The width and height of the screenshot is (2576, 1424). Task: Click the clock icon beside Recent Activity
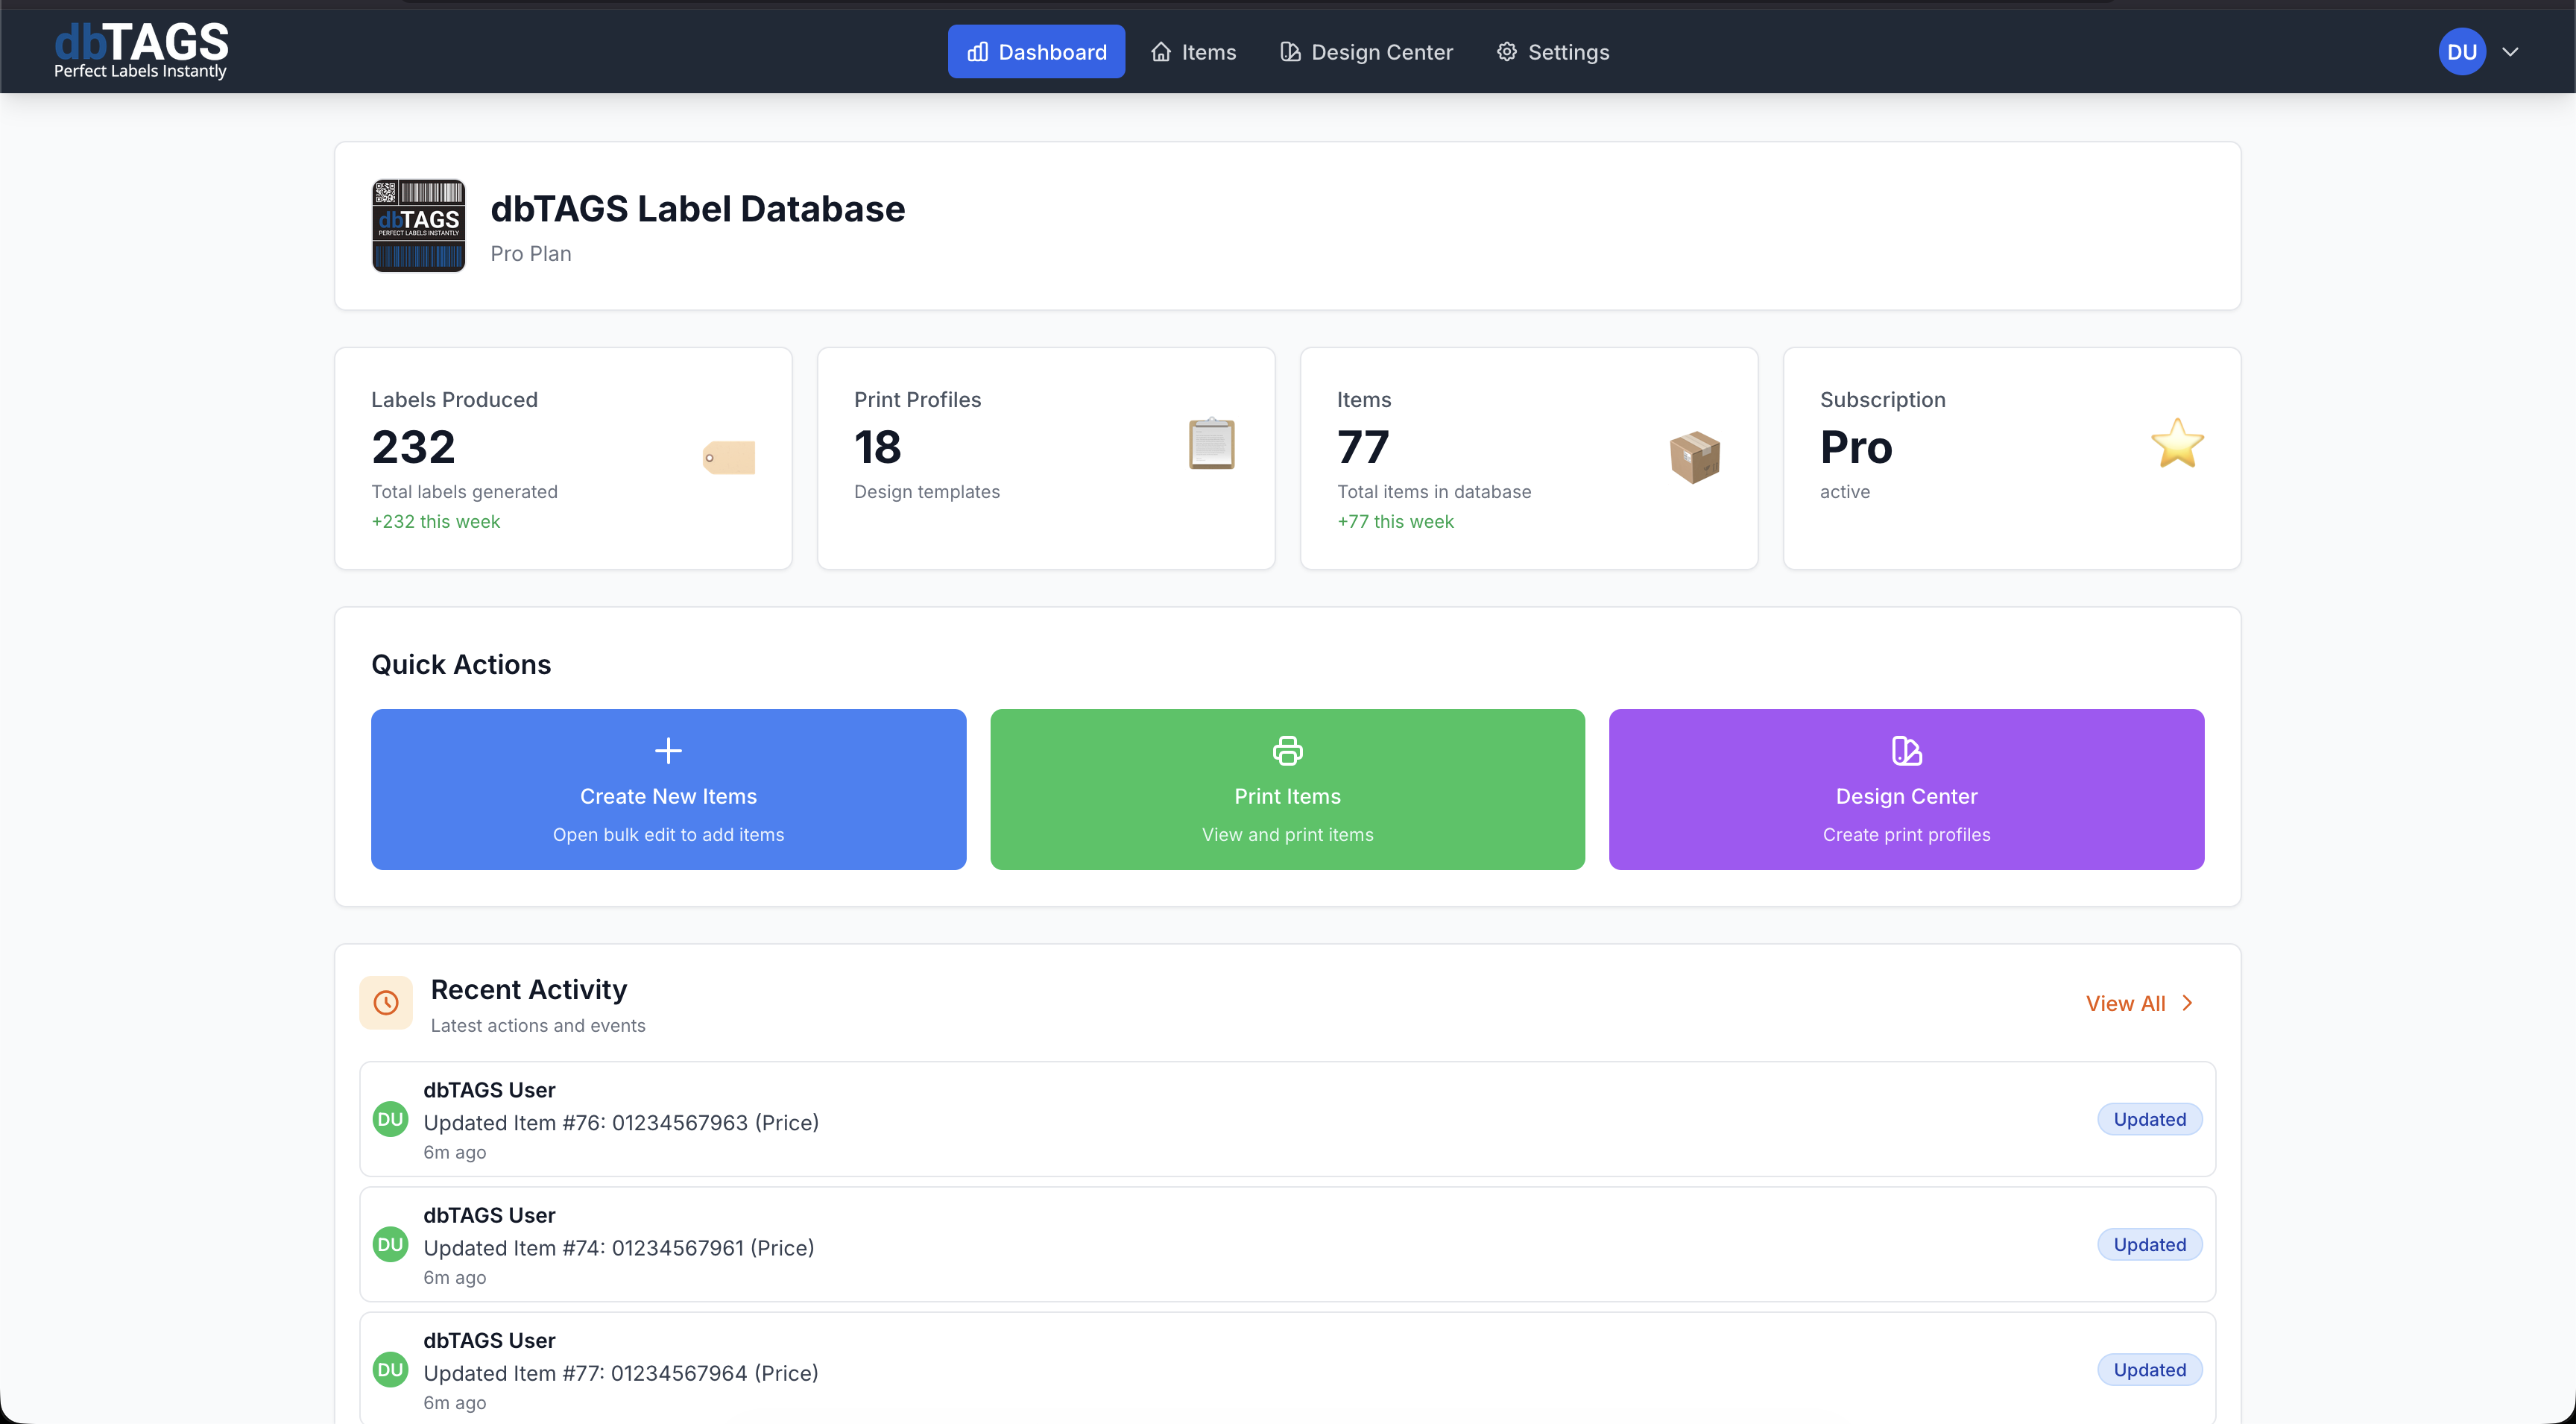(386, 1002)
